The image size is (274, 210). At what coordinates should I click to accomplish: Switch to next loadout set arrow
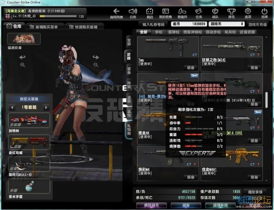[46, 107]
